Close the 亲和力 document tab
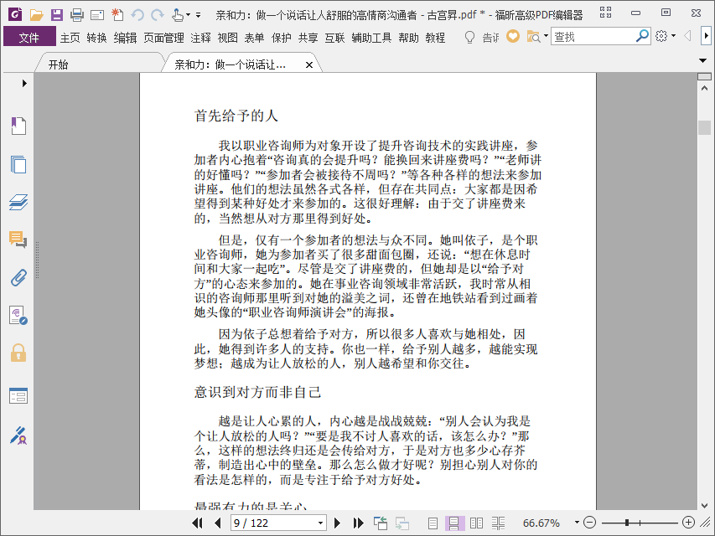The width and height of the screenshot is (715, 536). click(309, 64)
